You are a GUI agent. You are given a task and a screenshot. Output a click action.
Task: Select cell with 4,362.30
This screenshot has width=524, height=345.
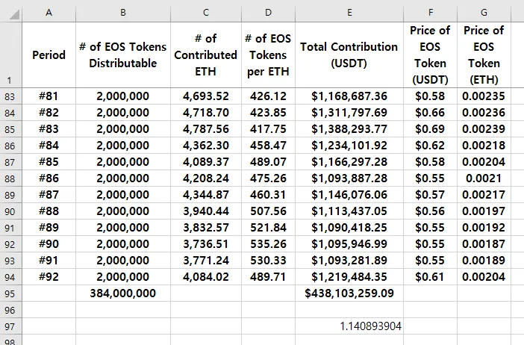tap(206, 146)
